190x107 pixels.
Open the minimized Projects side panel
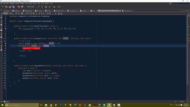(1, 35)
